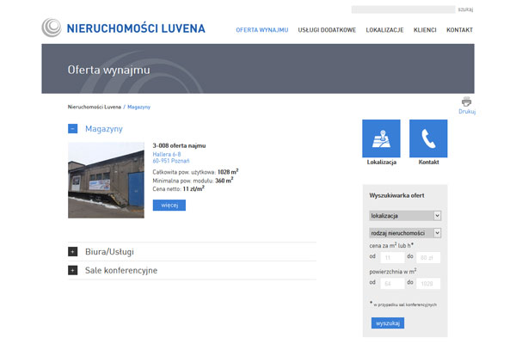The width and height of the screenshot is (516, 344).
Task: Open the Lokalizacja map icon tile
Action: (381, 138)
